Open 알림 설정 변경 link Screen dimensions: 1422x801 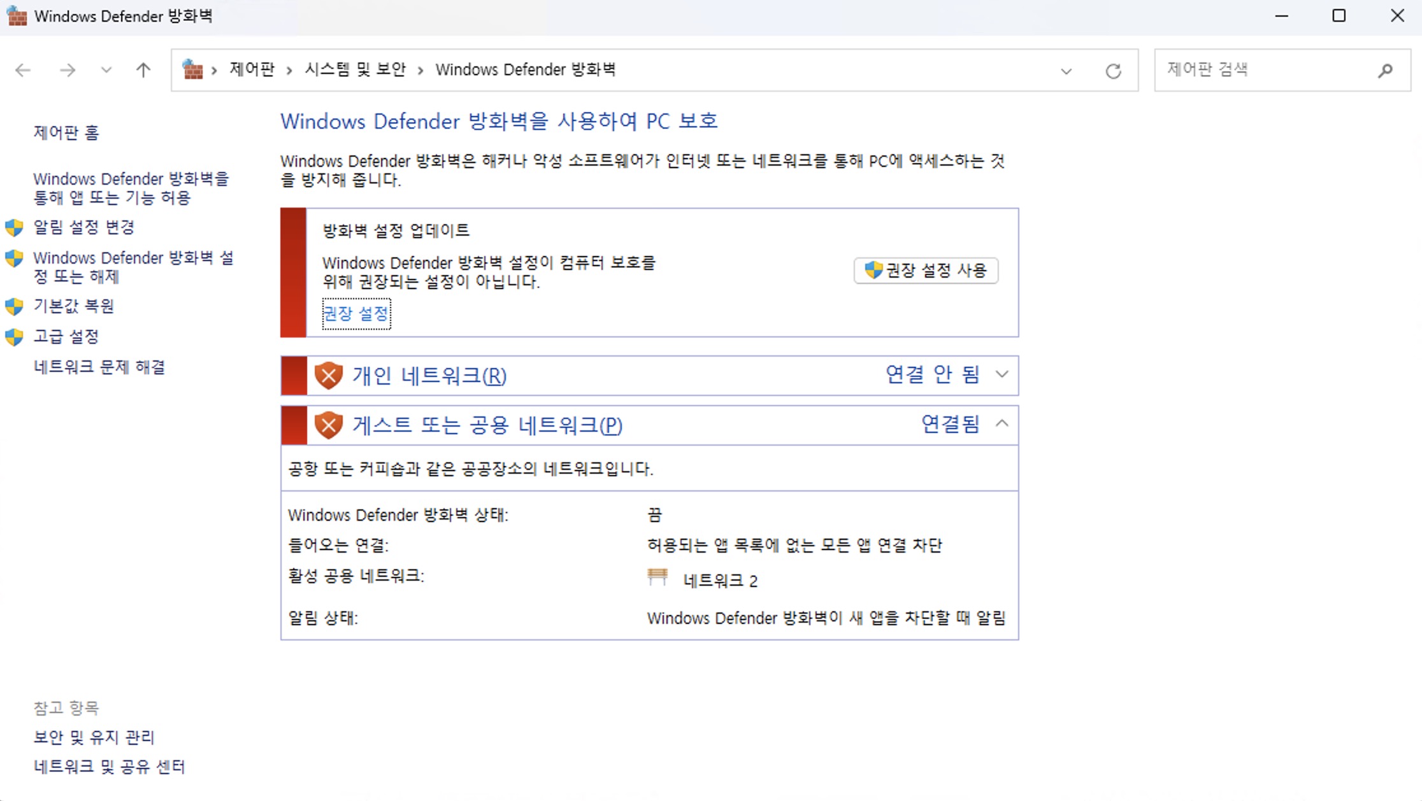click(x=83, y=227)
